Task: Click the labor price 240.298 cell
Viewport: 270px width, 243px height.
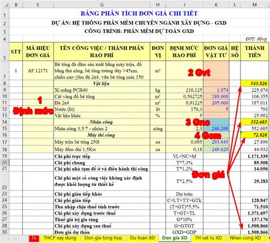Action: click(x=216, y=128)
